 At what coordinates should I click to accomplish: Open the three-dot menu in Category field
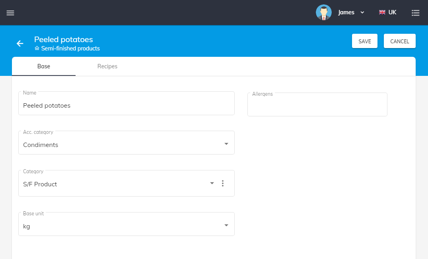tap(223, 183)
